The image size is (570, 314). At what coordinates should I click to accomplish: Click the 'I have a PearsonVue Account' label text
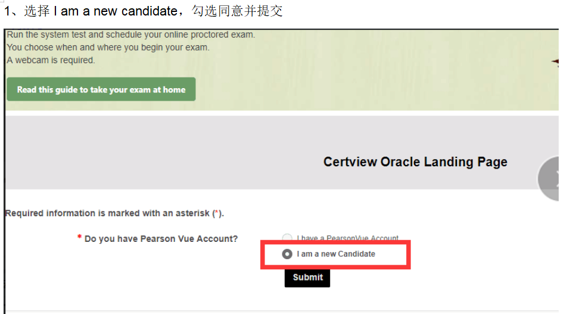[348, 238]
